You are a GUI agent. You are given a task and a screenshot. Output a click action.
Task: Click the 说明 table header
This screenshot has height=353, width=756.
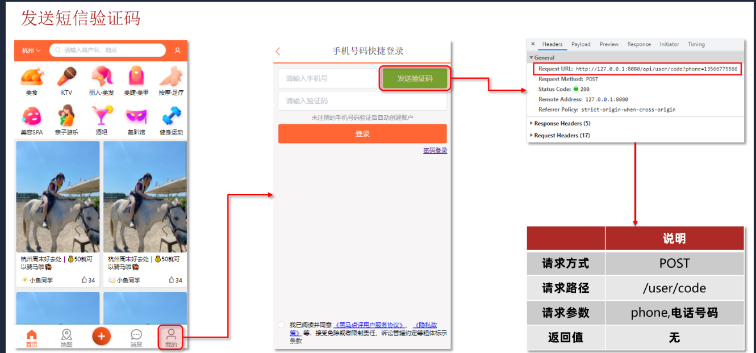[674, 238]
